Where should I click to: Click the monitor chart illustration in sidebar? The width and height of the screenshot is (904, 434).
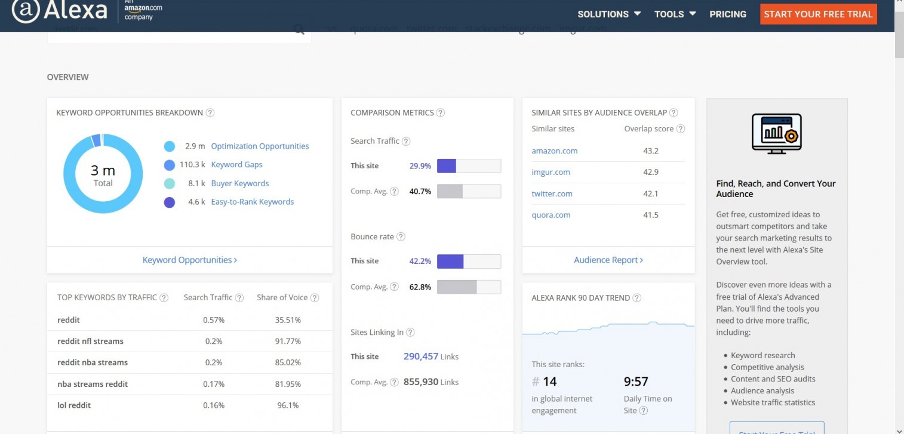pyautogui.click(x=776, y=134)
